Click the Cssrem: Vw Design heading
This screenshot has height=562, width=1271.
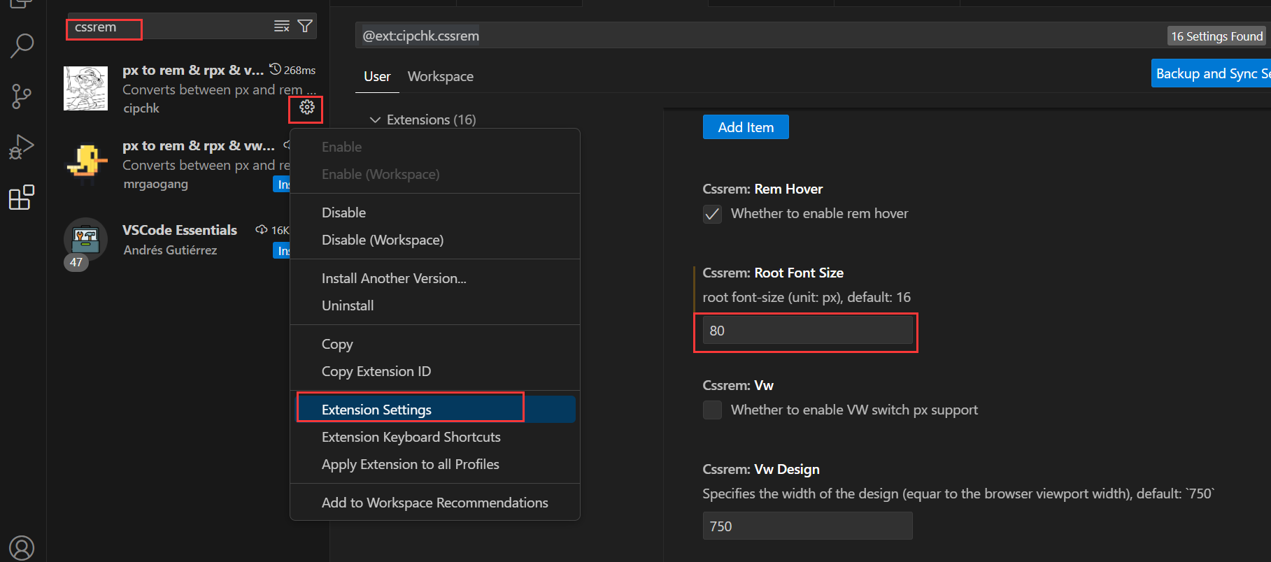(761, 470)
